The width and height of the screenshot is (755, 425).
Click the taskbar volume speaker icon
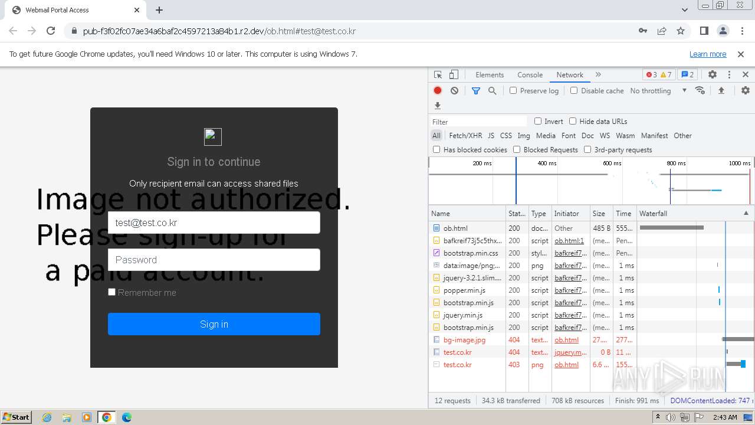pyautogui.click(x=671, y=417)
